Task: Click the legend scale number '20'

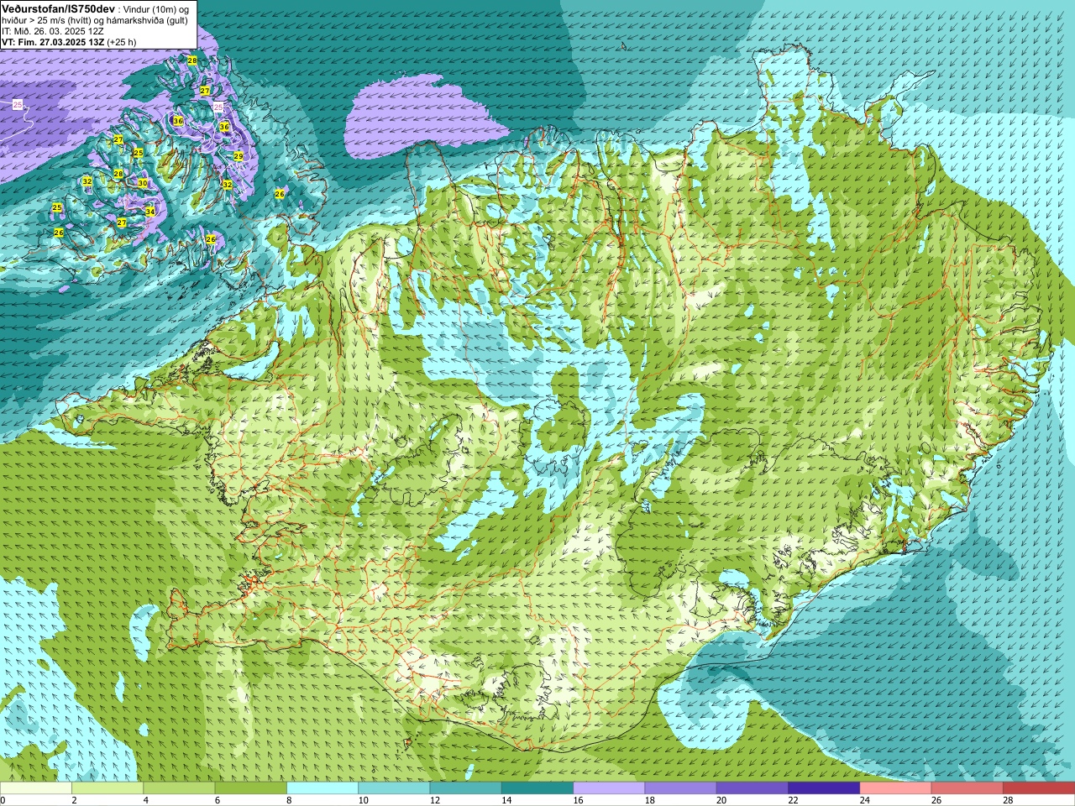Action: (x=721, y=800)
